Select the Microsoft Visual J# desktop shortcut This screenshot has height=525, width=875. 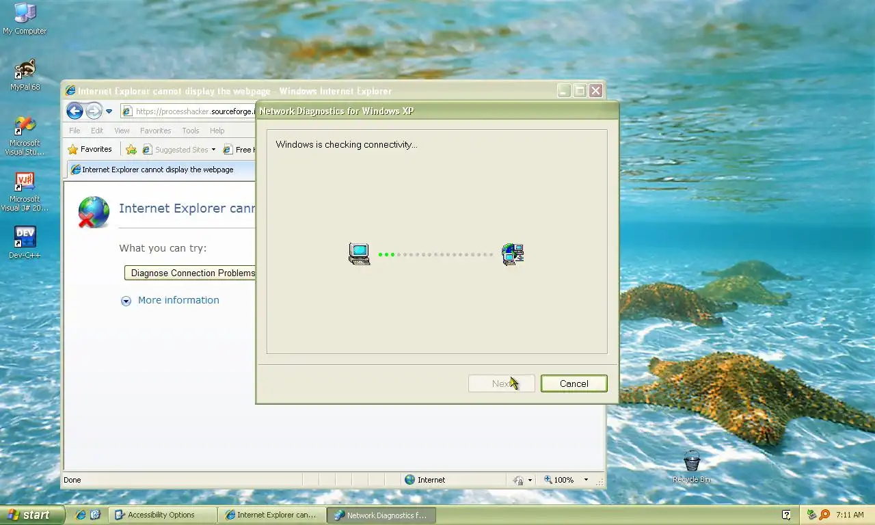pos(25,191)
